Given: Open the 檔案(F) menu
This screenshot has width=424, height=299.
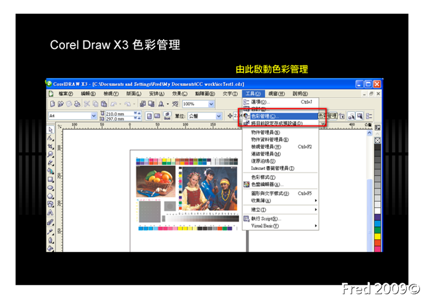Looking at the screenshot, I should (x=66, y=94).
